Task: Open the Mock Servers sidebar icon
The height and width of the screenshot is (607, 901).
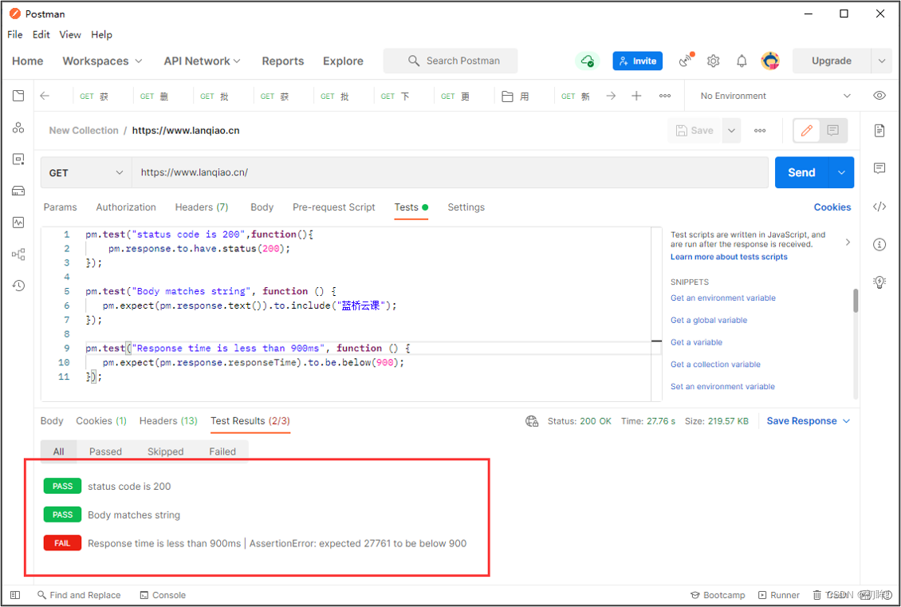Action: coord(18,191)
